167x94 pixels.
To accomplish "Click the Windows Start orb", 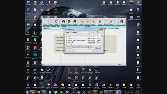I will tap(27, 92).
